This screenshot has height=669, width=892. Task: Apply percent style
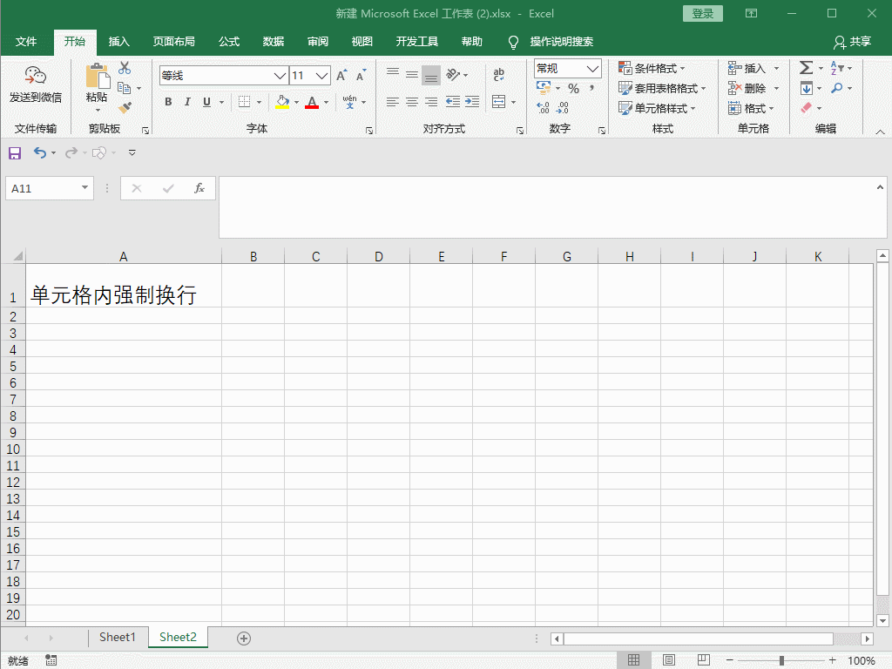point(573,89)
